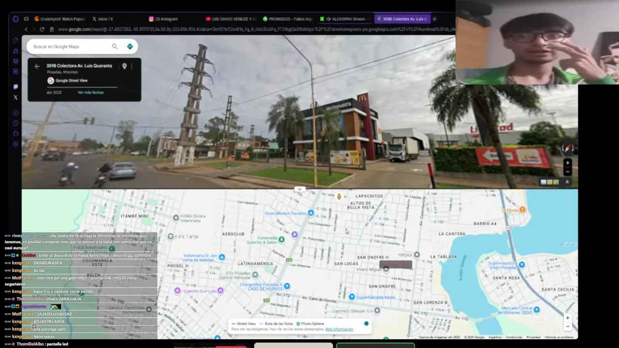Screen dimensions: 619x348
Task: Zoom in on the lower map
Action: point(568,318)
